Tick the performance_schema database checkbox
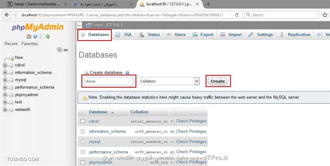This screenshot has width=330, height=166. (x=83, y=152)
